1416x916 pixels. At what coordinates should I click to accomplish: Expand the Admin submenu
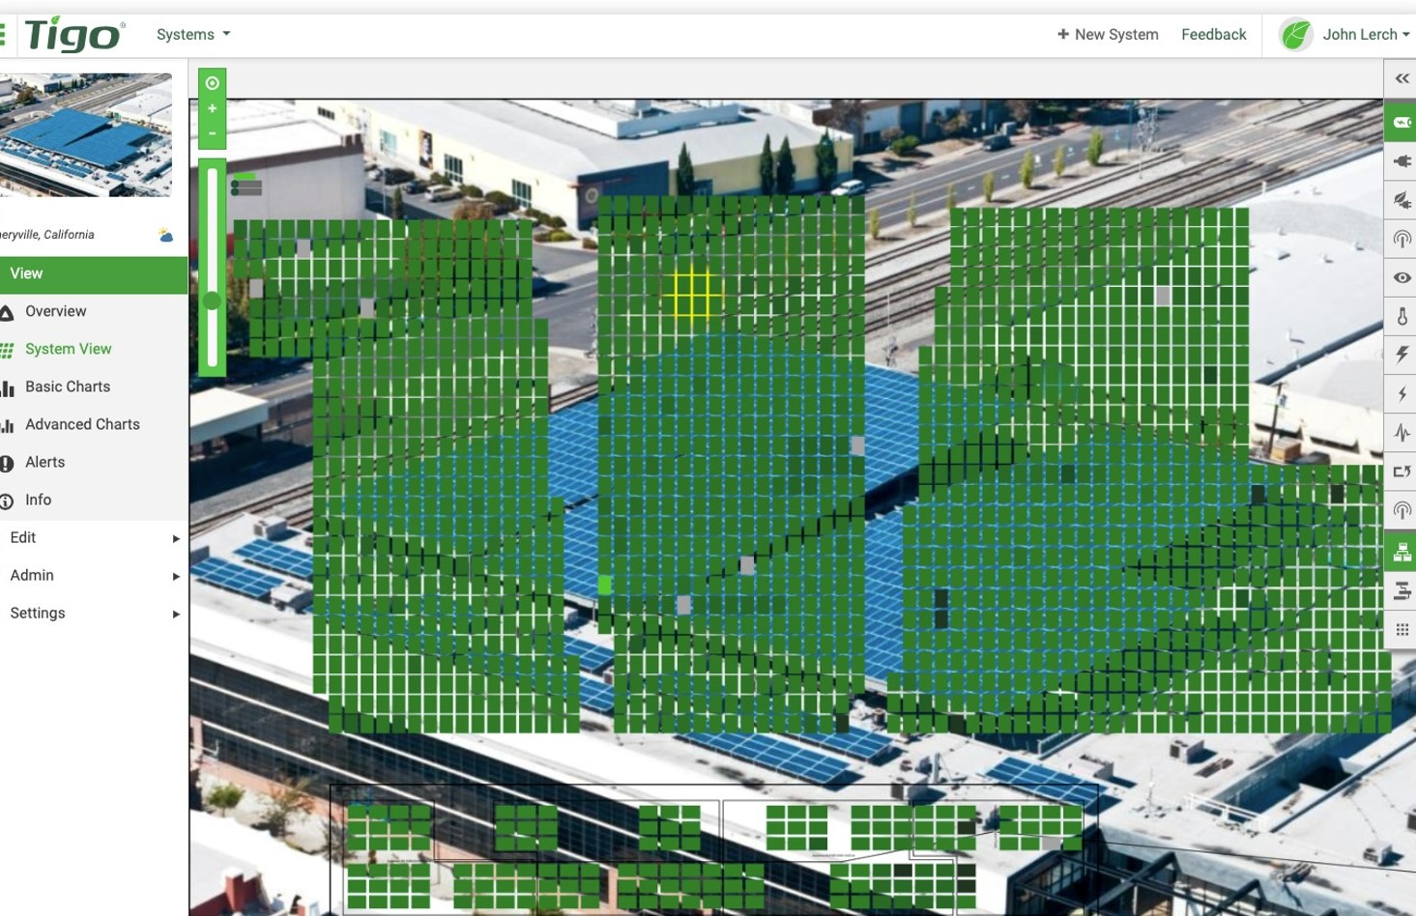click(x=94, y=575)
